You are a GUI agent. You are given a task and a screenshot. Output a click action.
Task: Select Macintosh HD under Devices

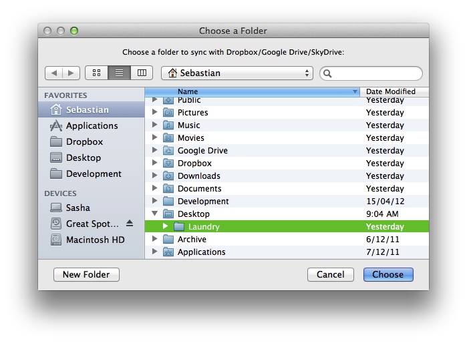(x=95, y=240)
